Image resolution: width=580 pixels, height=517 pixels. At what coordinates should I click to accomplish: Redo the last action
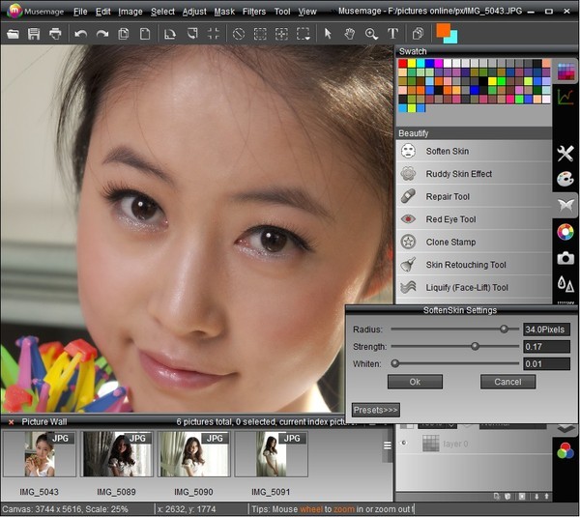coord(102,34)
